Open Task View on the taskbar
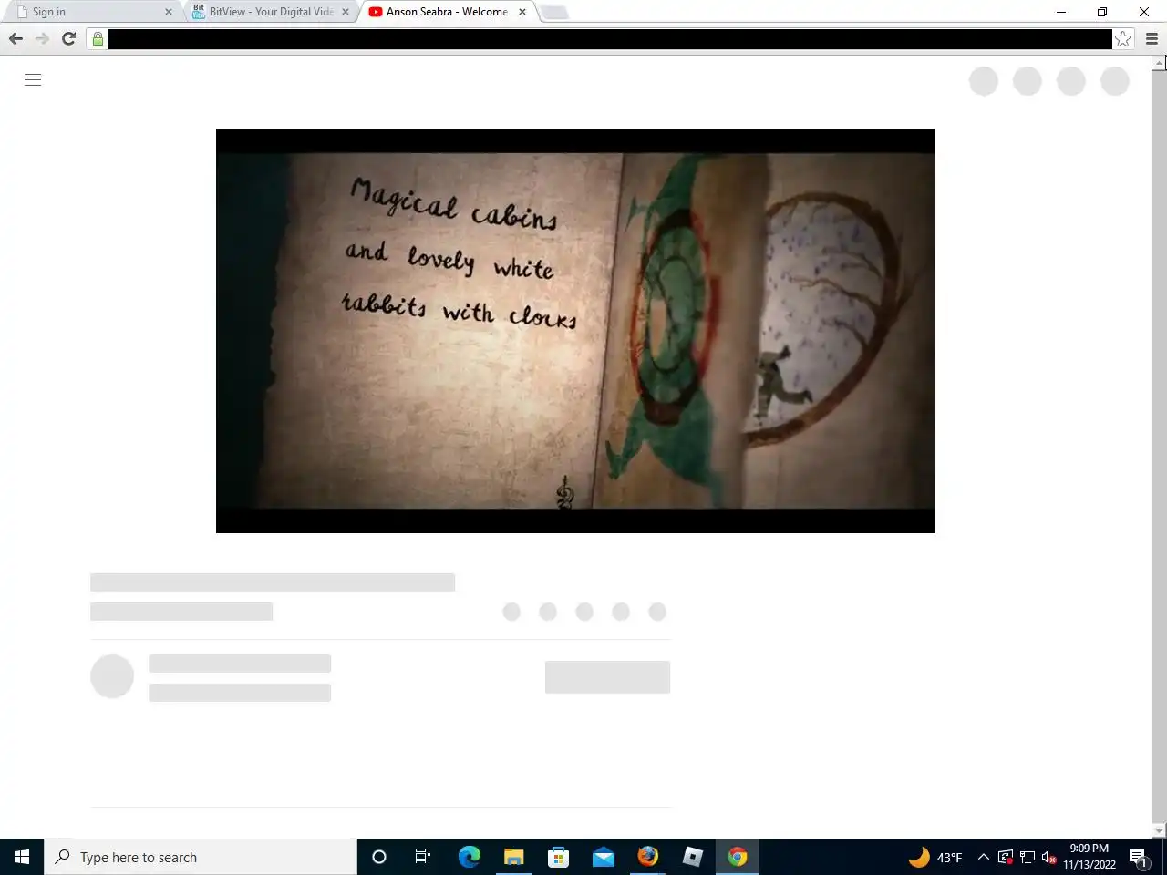 click(x=423, y=857)
